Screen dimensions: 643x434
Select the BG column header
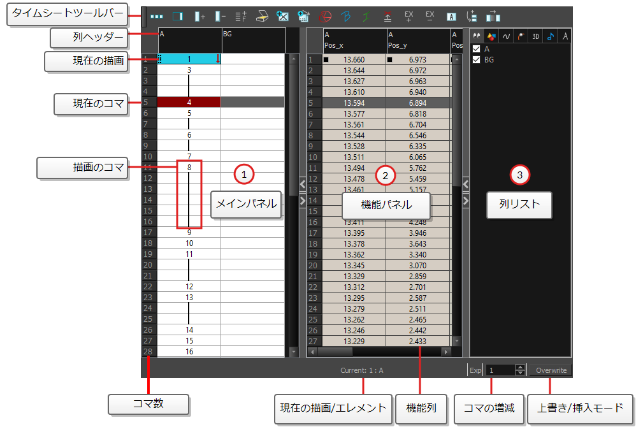point(253,40)
